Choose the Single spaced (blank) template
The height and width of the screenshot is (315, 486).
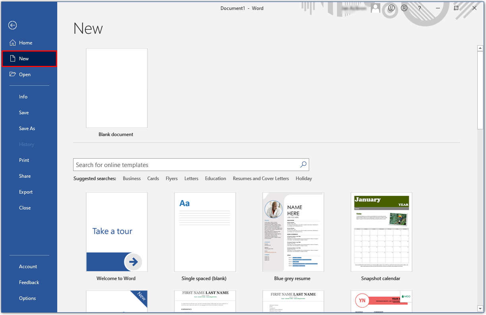pos(205,232)
